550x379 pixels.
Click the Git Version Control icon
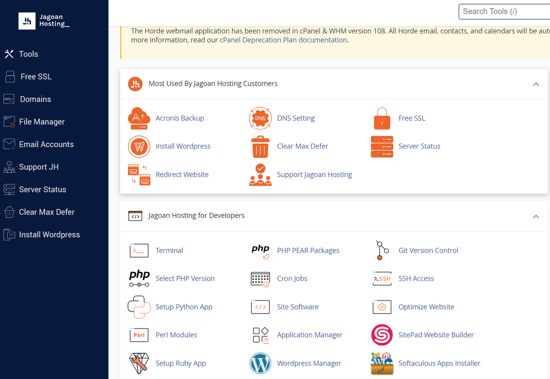382,251
